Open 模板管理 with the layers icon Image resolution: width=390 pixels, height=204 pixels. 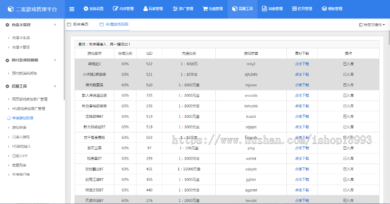[x=332, y=9]
